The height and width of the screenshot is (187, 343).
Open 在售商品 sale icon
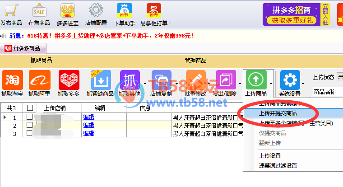(39, 11)
